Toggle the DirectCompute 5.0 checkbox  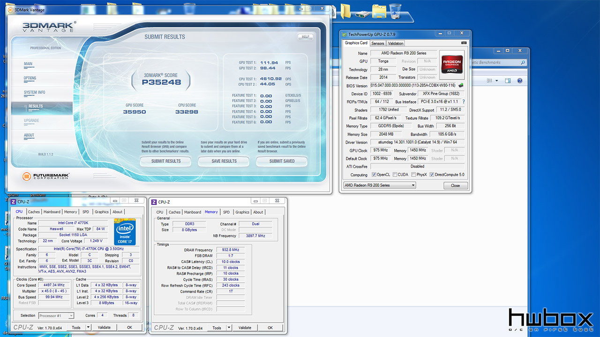point(432,175)
